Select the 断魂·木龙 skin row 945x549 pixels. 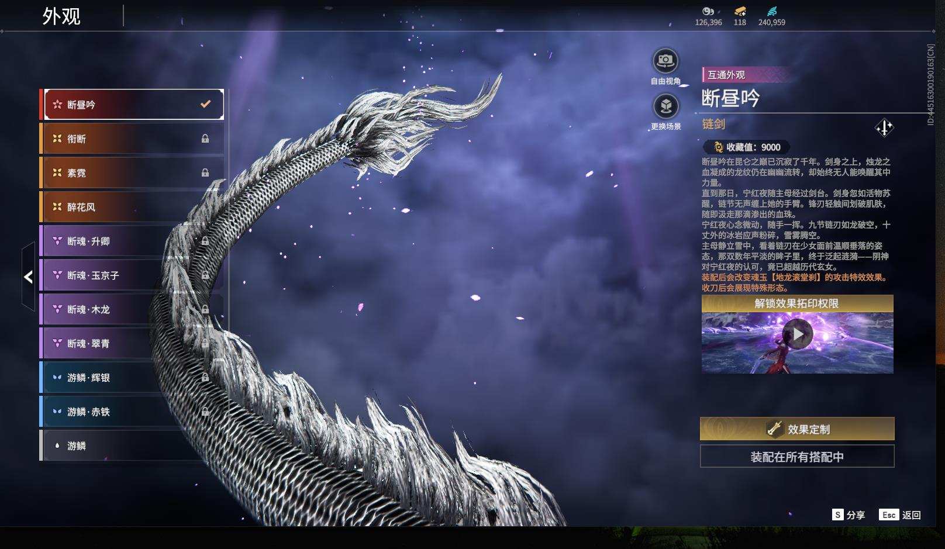[132, 309]
